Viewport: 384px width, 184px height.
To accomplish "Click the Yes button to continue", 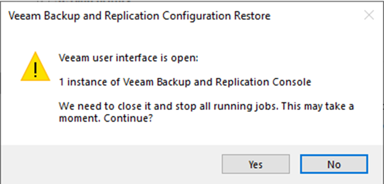I will coord(256,164).
